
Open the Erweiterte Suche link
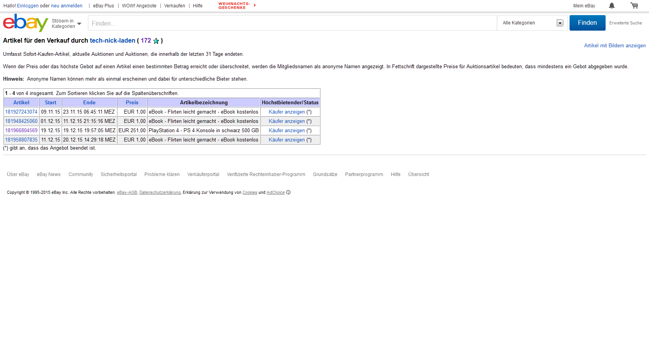625,23
